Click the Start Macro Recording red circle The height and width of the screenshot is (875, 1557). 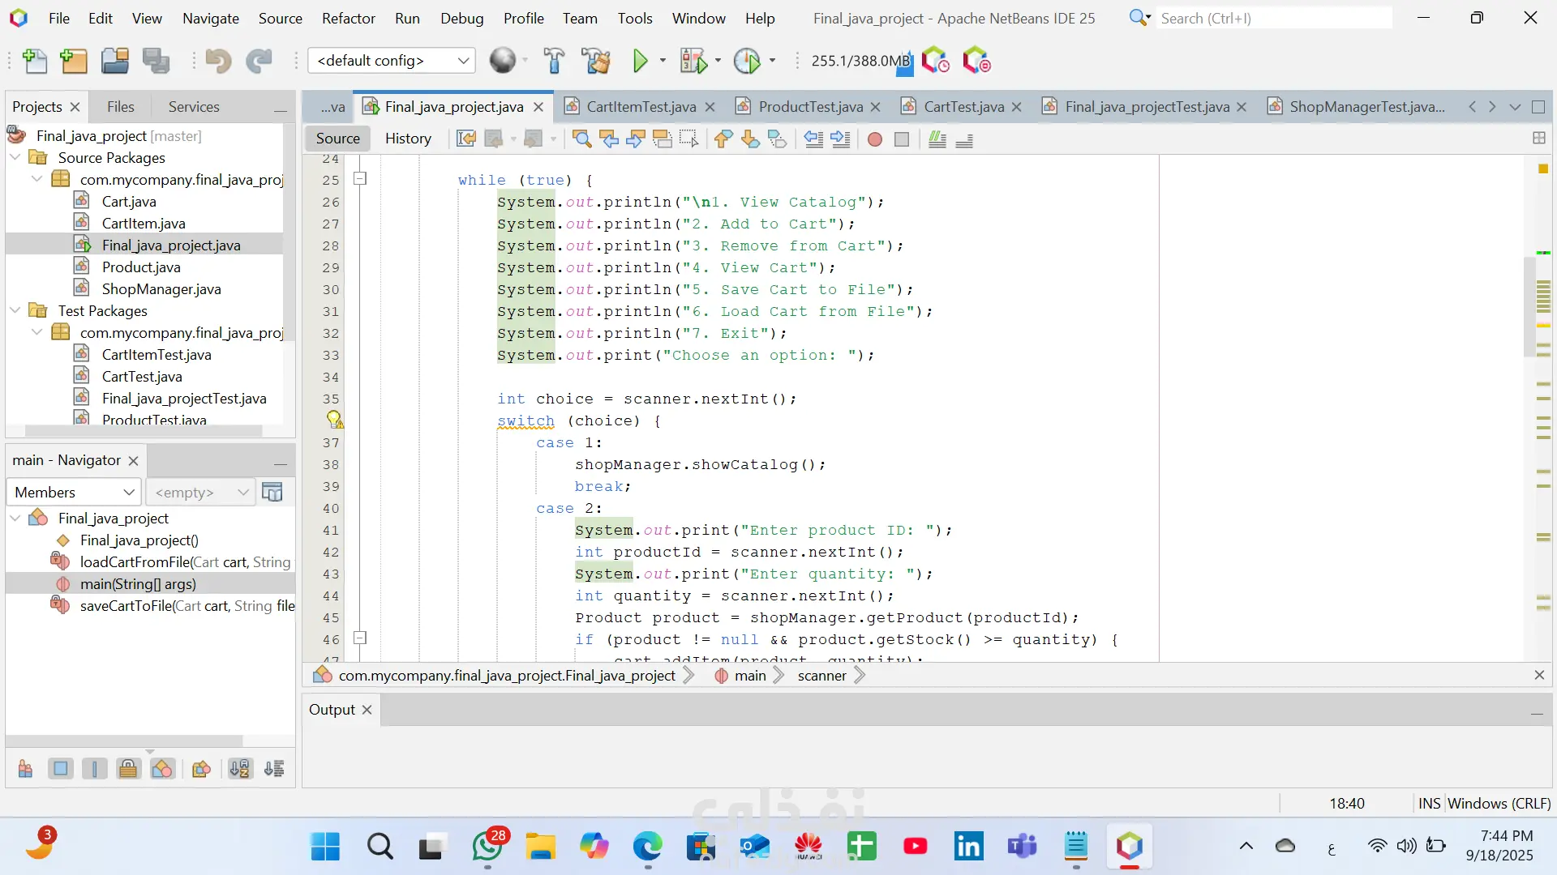point(874,139)
